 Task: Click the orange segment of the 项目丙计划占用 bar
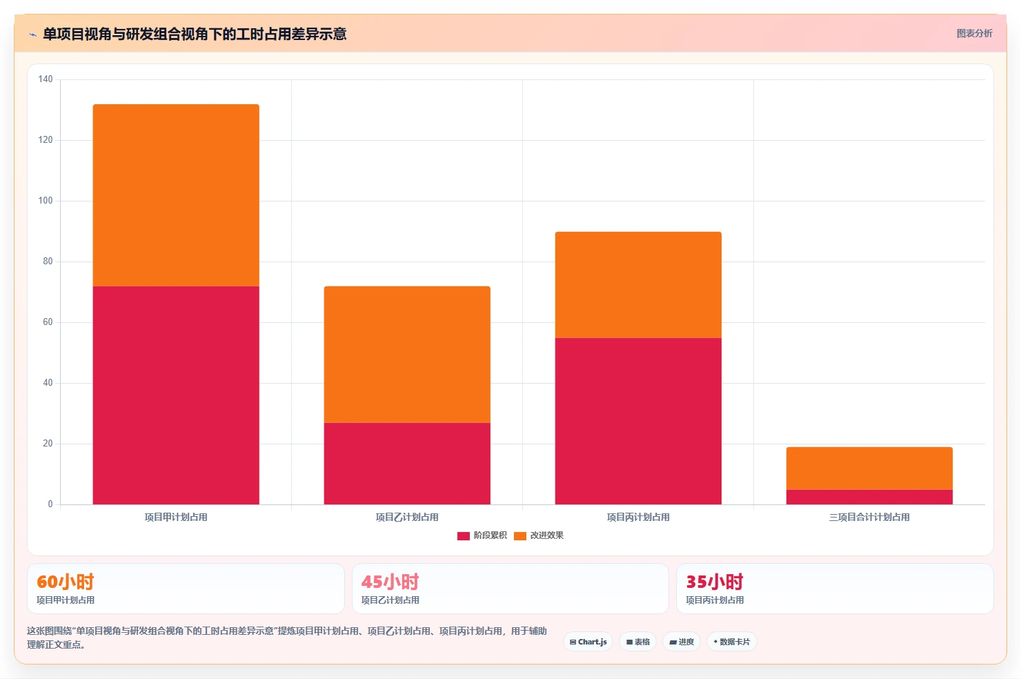point(638,284)
